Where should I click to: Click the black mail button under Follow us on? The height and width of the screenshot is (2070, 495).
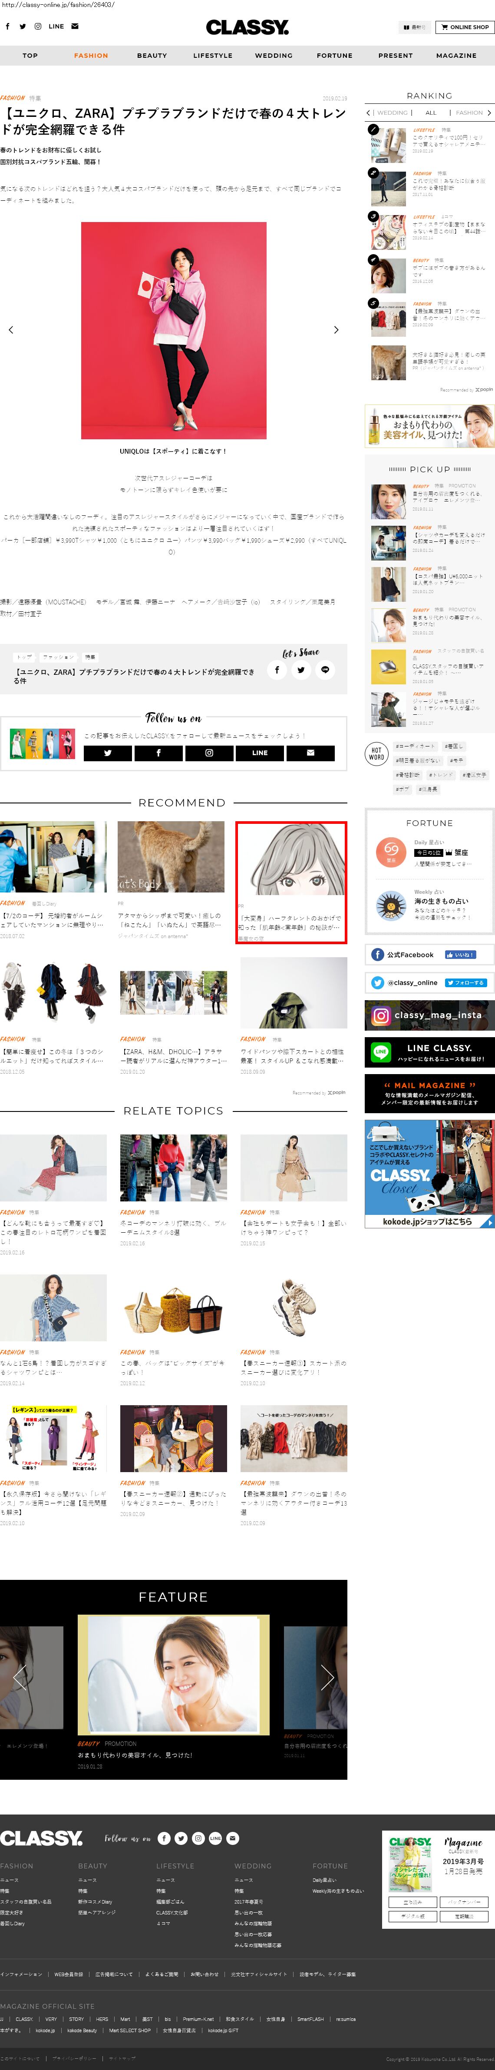[x=310, y=753]
